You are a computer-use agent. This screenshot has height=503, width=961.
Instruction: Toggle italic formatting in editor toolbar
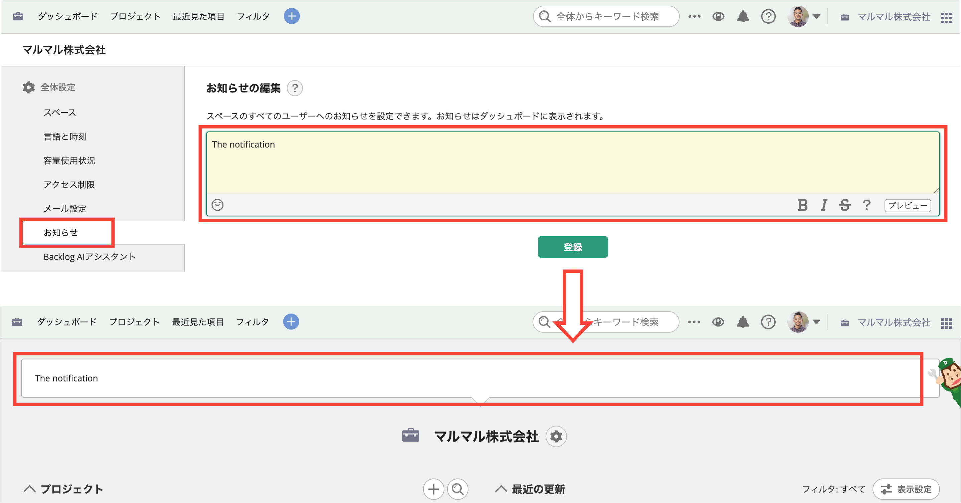[824, 205]
